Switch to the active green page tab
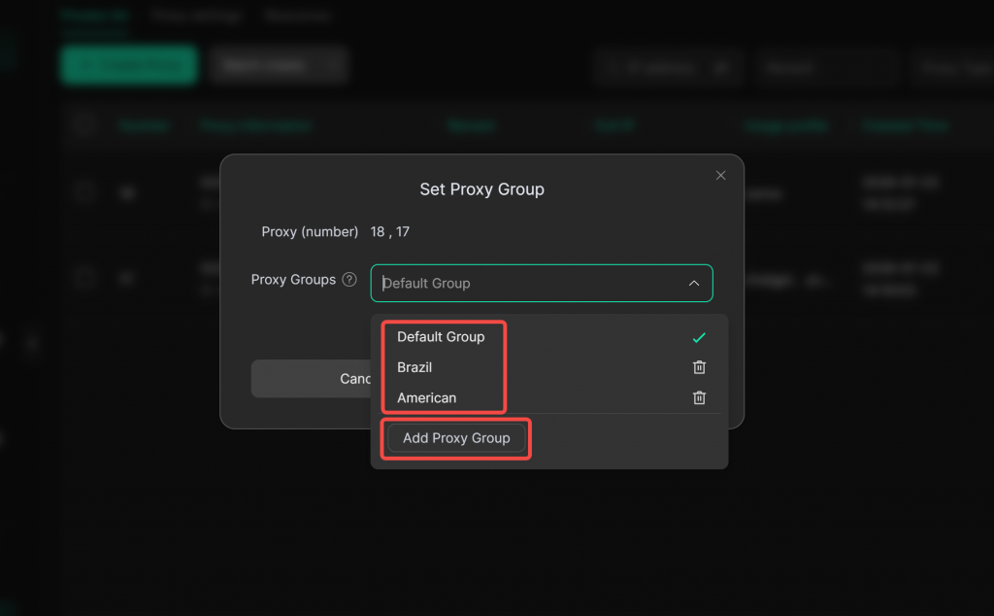Screen dimensions: 994x616 [93, 17]
